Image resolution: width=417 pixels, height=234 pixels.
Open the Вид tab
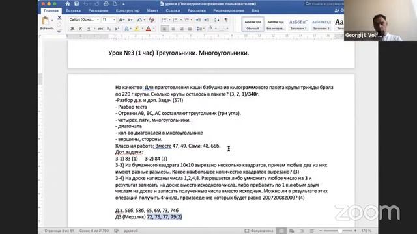tap(255, 11)
